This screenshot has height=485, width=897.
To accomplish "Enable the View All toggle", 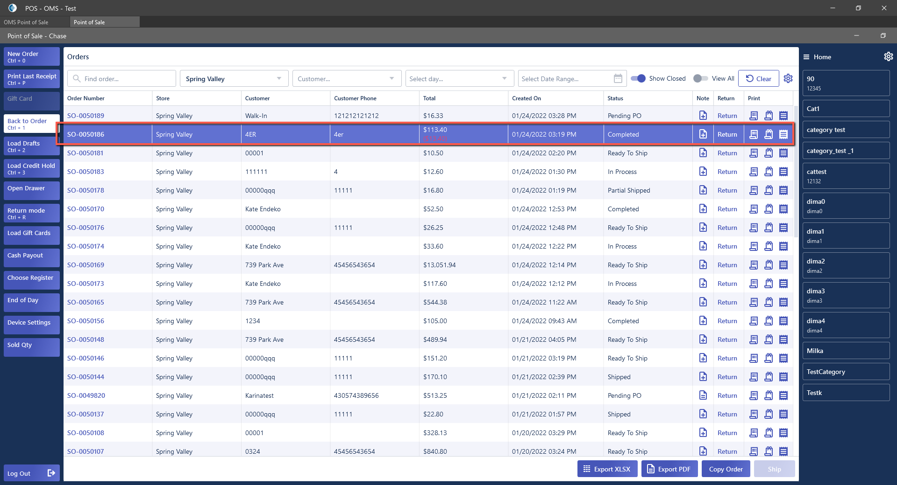I will [700, 78].
